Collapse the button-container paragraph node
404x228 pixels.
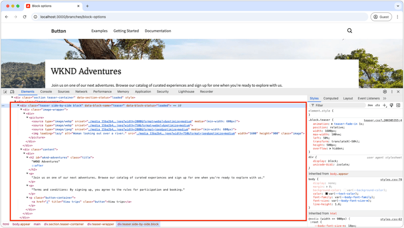(x=27, y=198)
